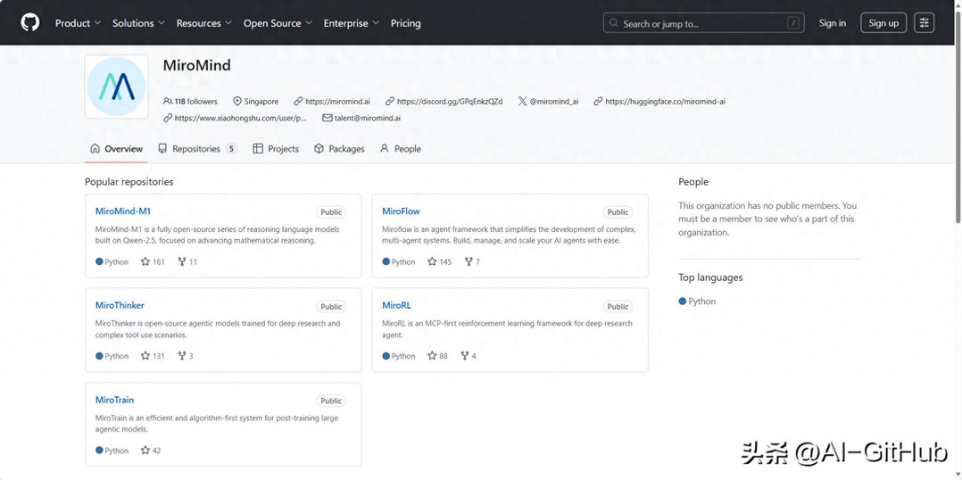Viewport: 962px width, 480px height.
Task: Expand the Enterprise navigation menu
Action: tap(351, 23)
